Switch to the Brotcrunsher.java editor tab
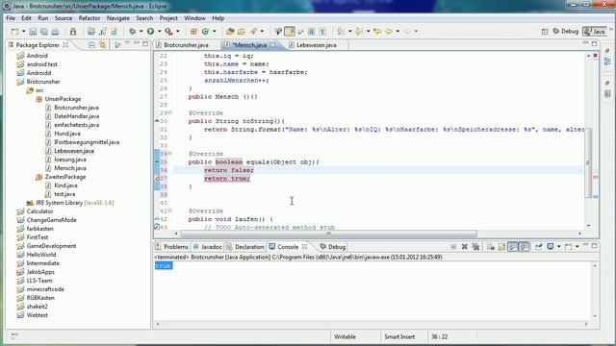 tap(186, 45)
